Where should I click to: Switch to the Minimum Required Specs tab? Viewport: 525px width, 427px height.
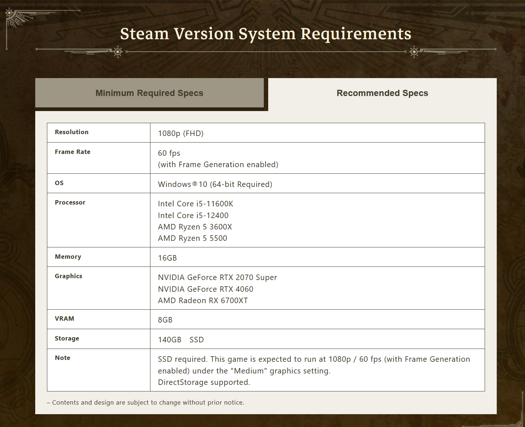coord(149,93)
